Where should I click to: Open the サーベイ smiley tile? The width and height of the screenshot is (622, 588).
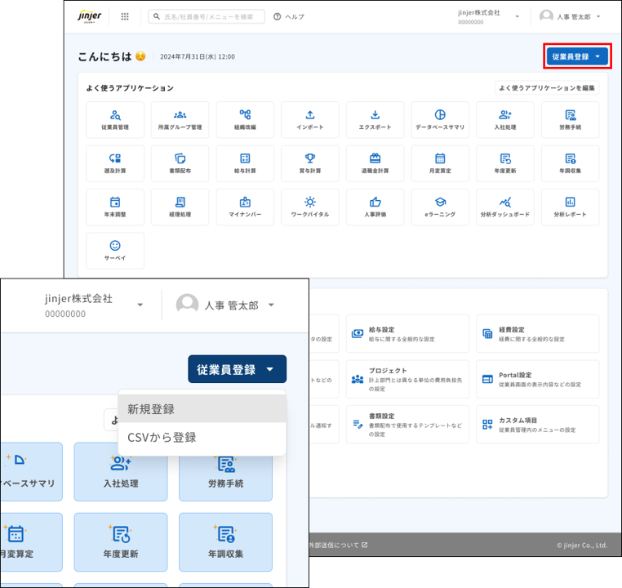point(115,251)
